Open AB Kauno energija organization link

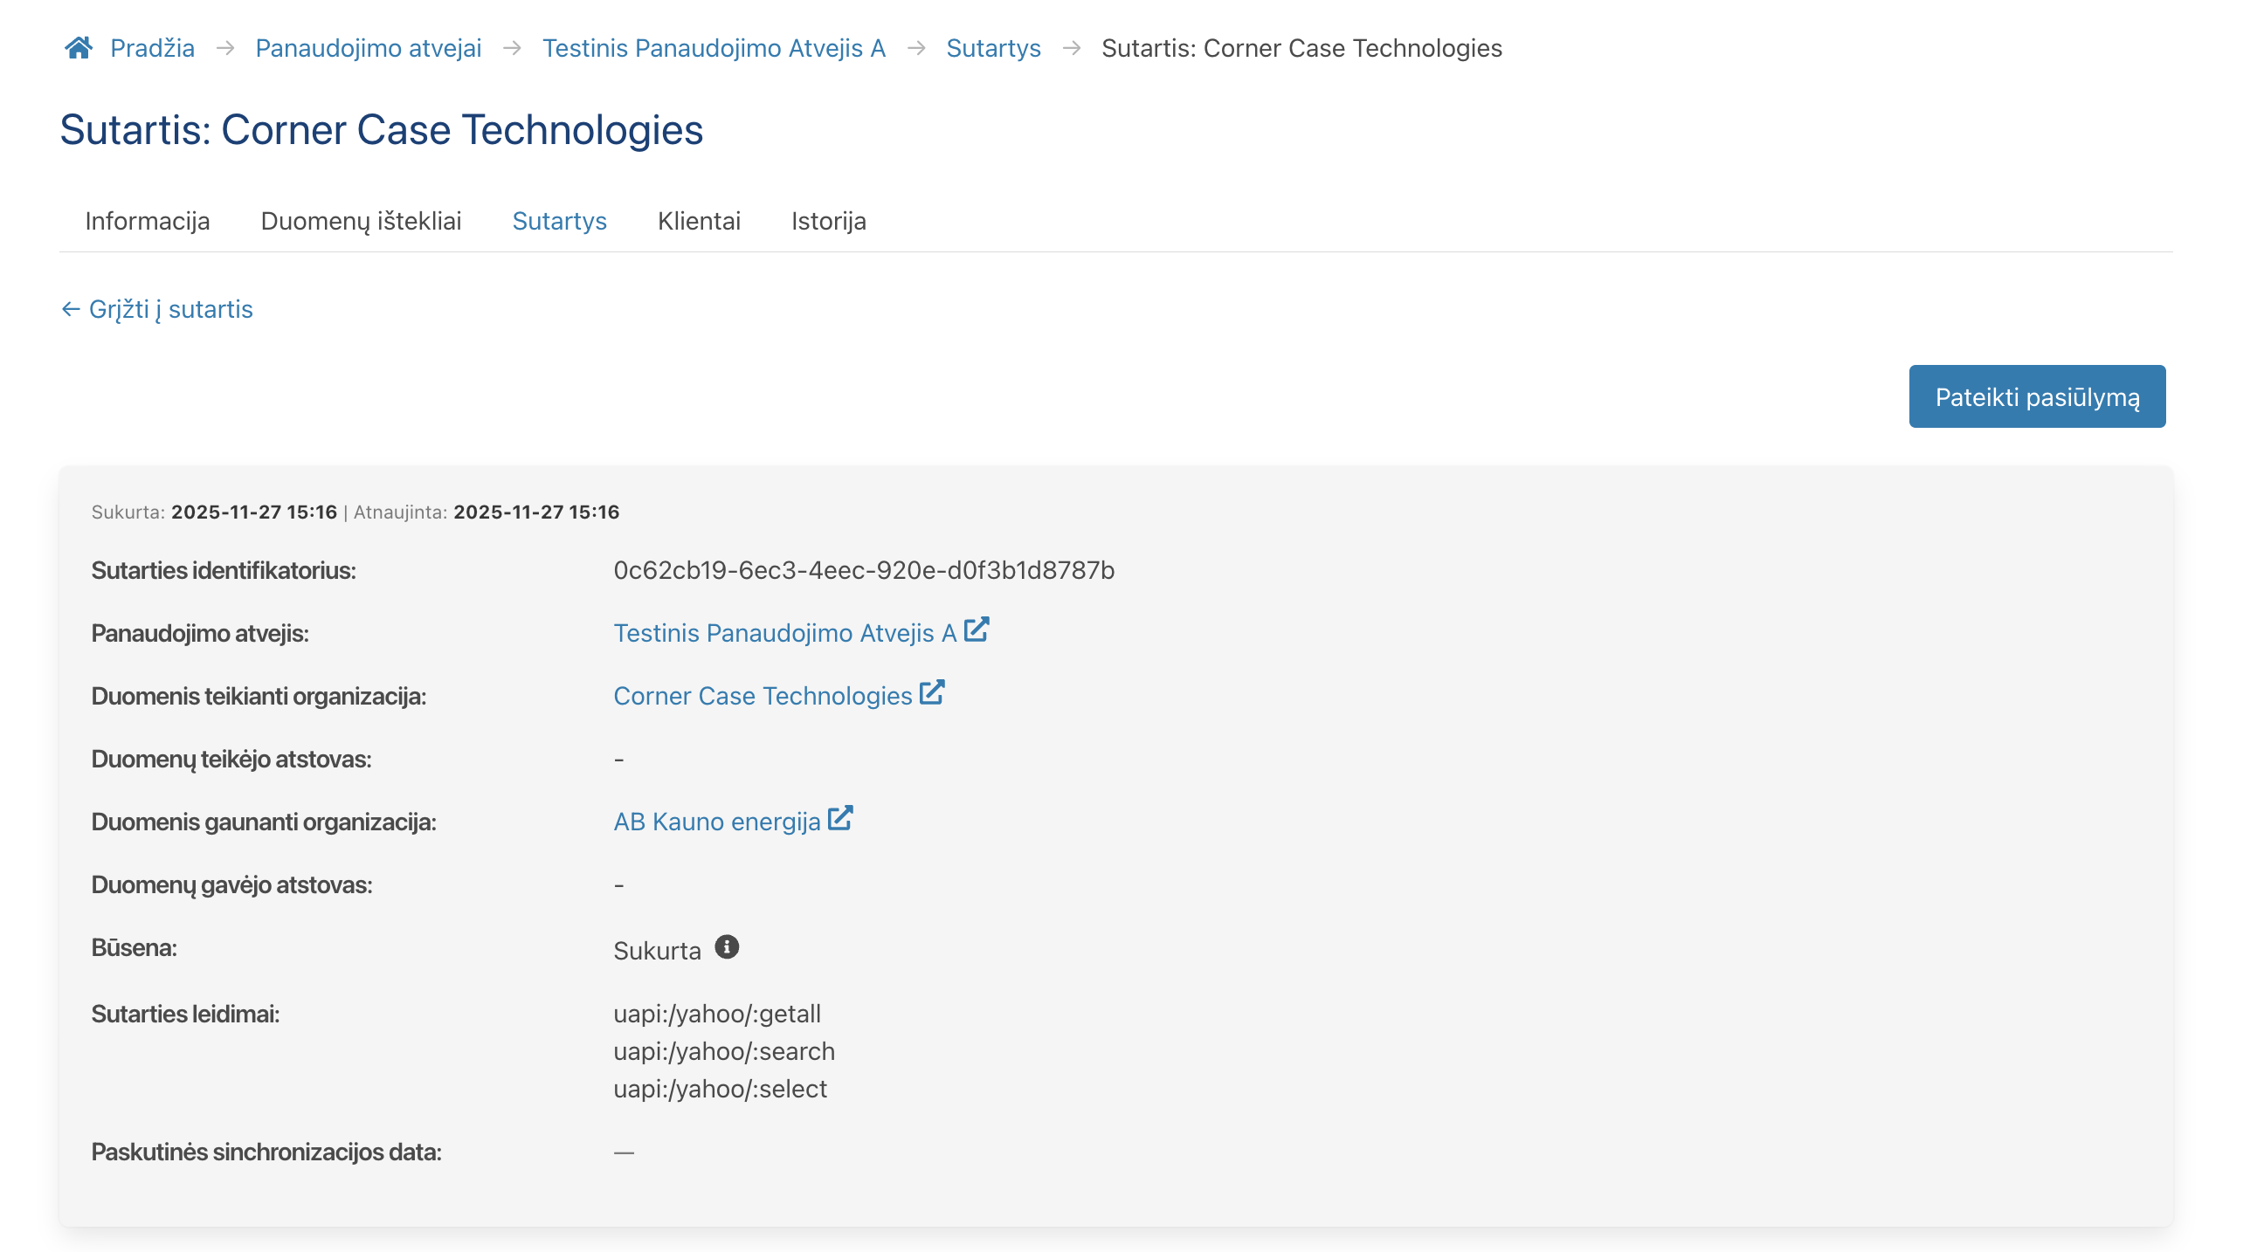[x=717, y=821]
